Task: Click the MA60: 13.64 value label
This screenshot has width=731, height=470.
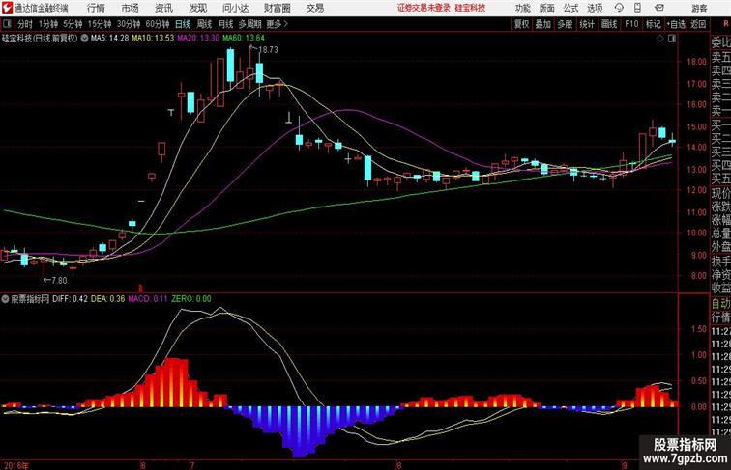Action: (x=244, y=39)
